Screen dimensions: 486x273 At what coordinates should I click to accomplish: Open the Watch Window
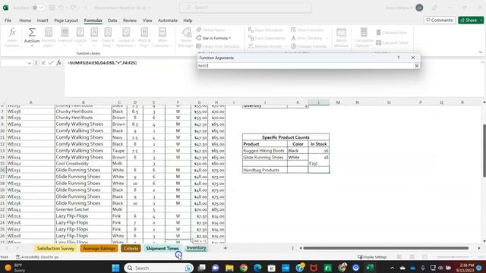[341, 37]
